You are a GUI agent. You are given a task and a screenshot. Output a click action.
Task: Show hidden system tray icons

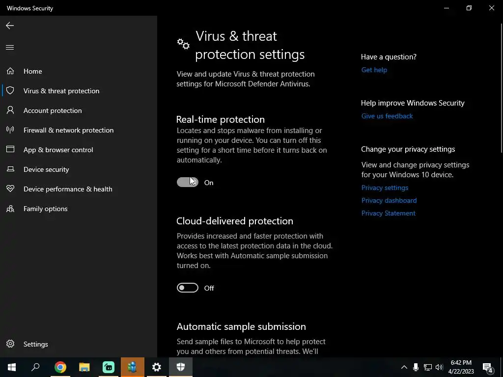click(x=404, y=367)
